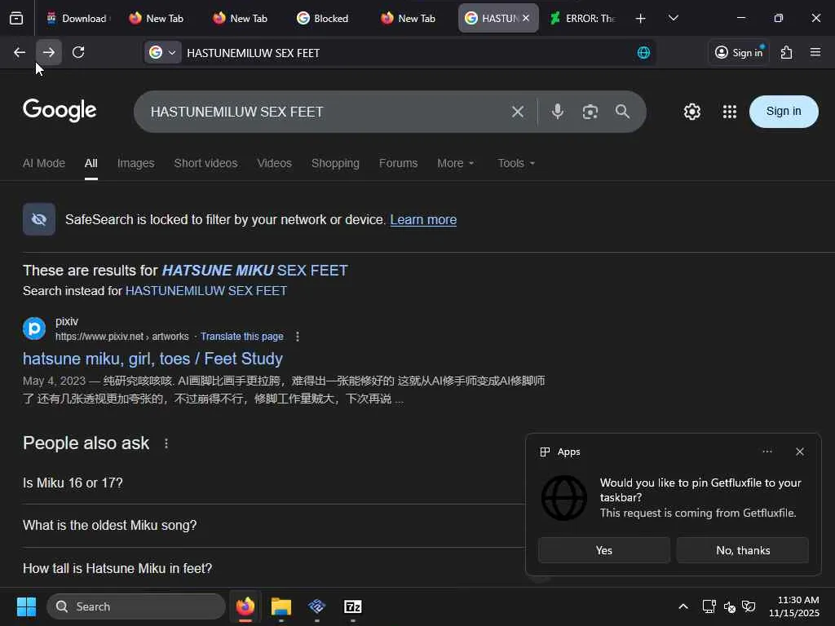This screenshot has height=626, width=835.
Task: Close the active HASTUN tab
Action: coord(526,18)
